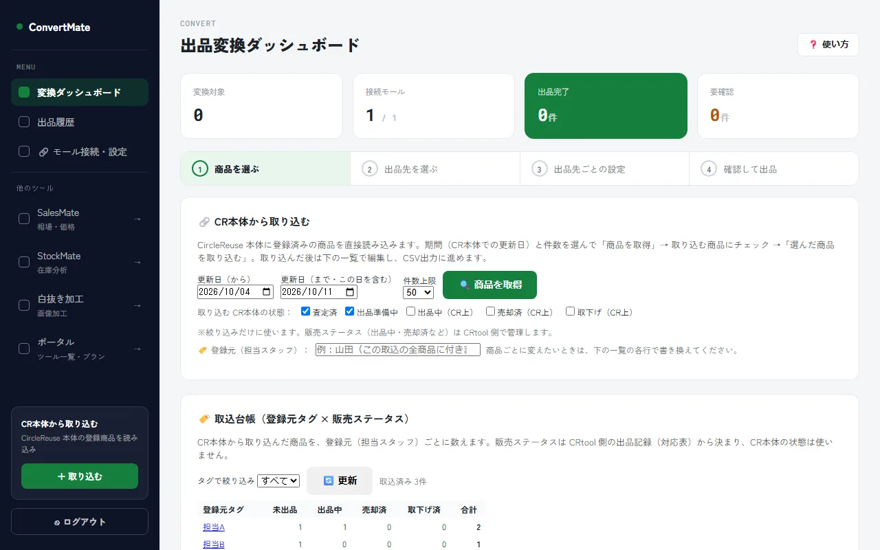Viewport: 880px width, 550px height.
Task: Click the 合計 value 2 in 担当A row
Action: point(478,527)
